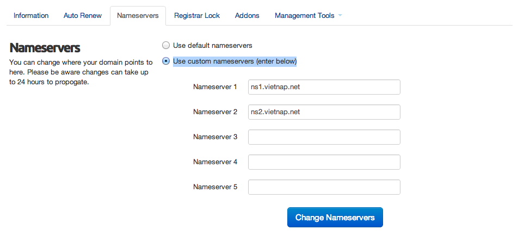The width and height of the screenshot is (518, 242).
Task: Select the default nameservers radio button
Action: [166, 45]
